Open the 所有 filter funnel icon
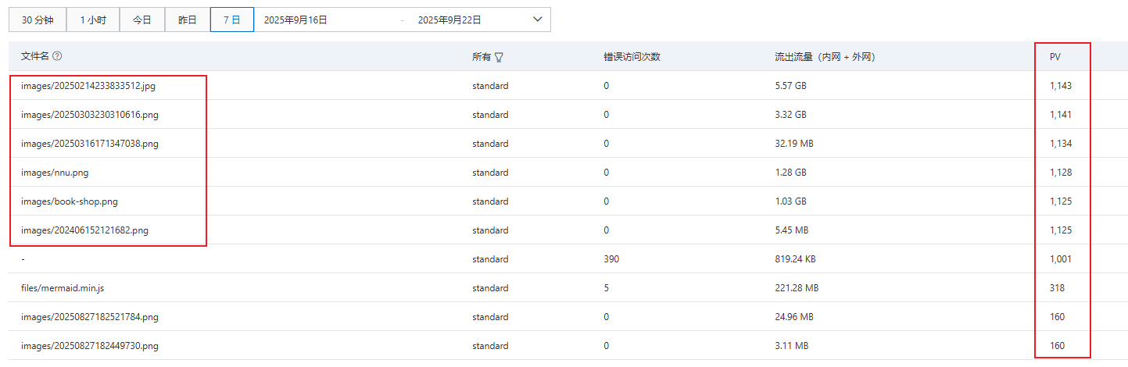The height and width of the screenshot is (367, 1128). pyautogui.click(x=499, y=57)
